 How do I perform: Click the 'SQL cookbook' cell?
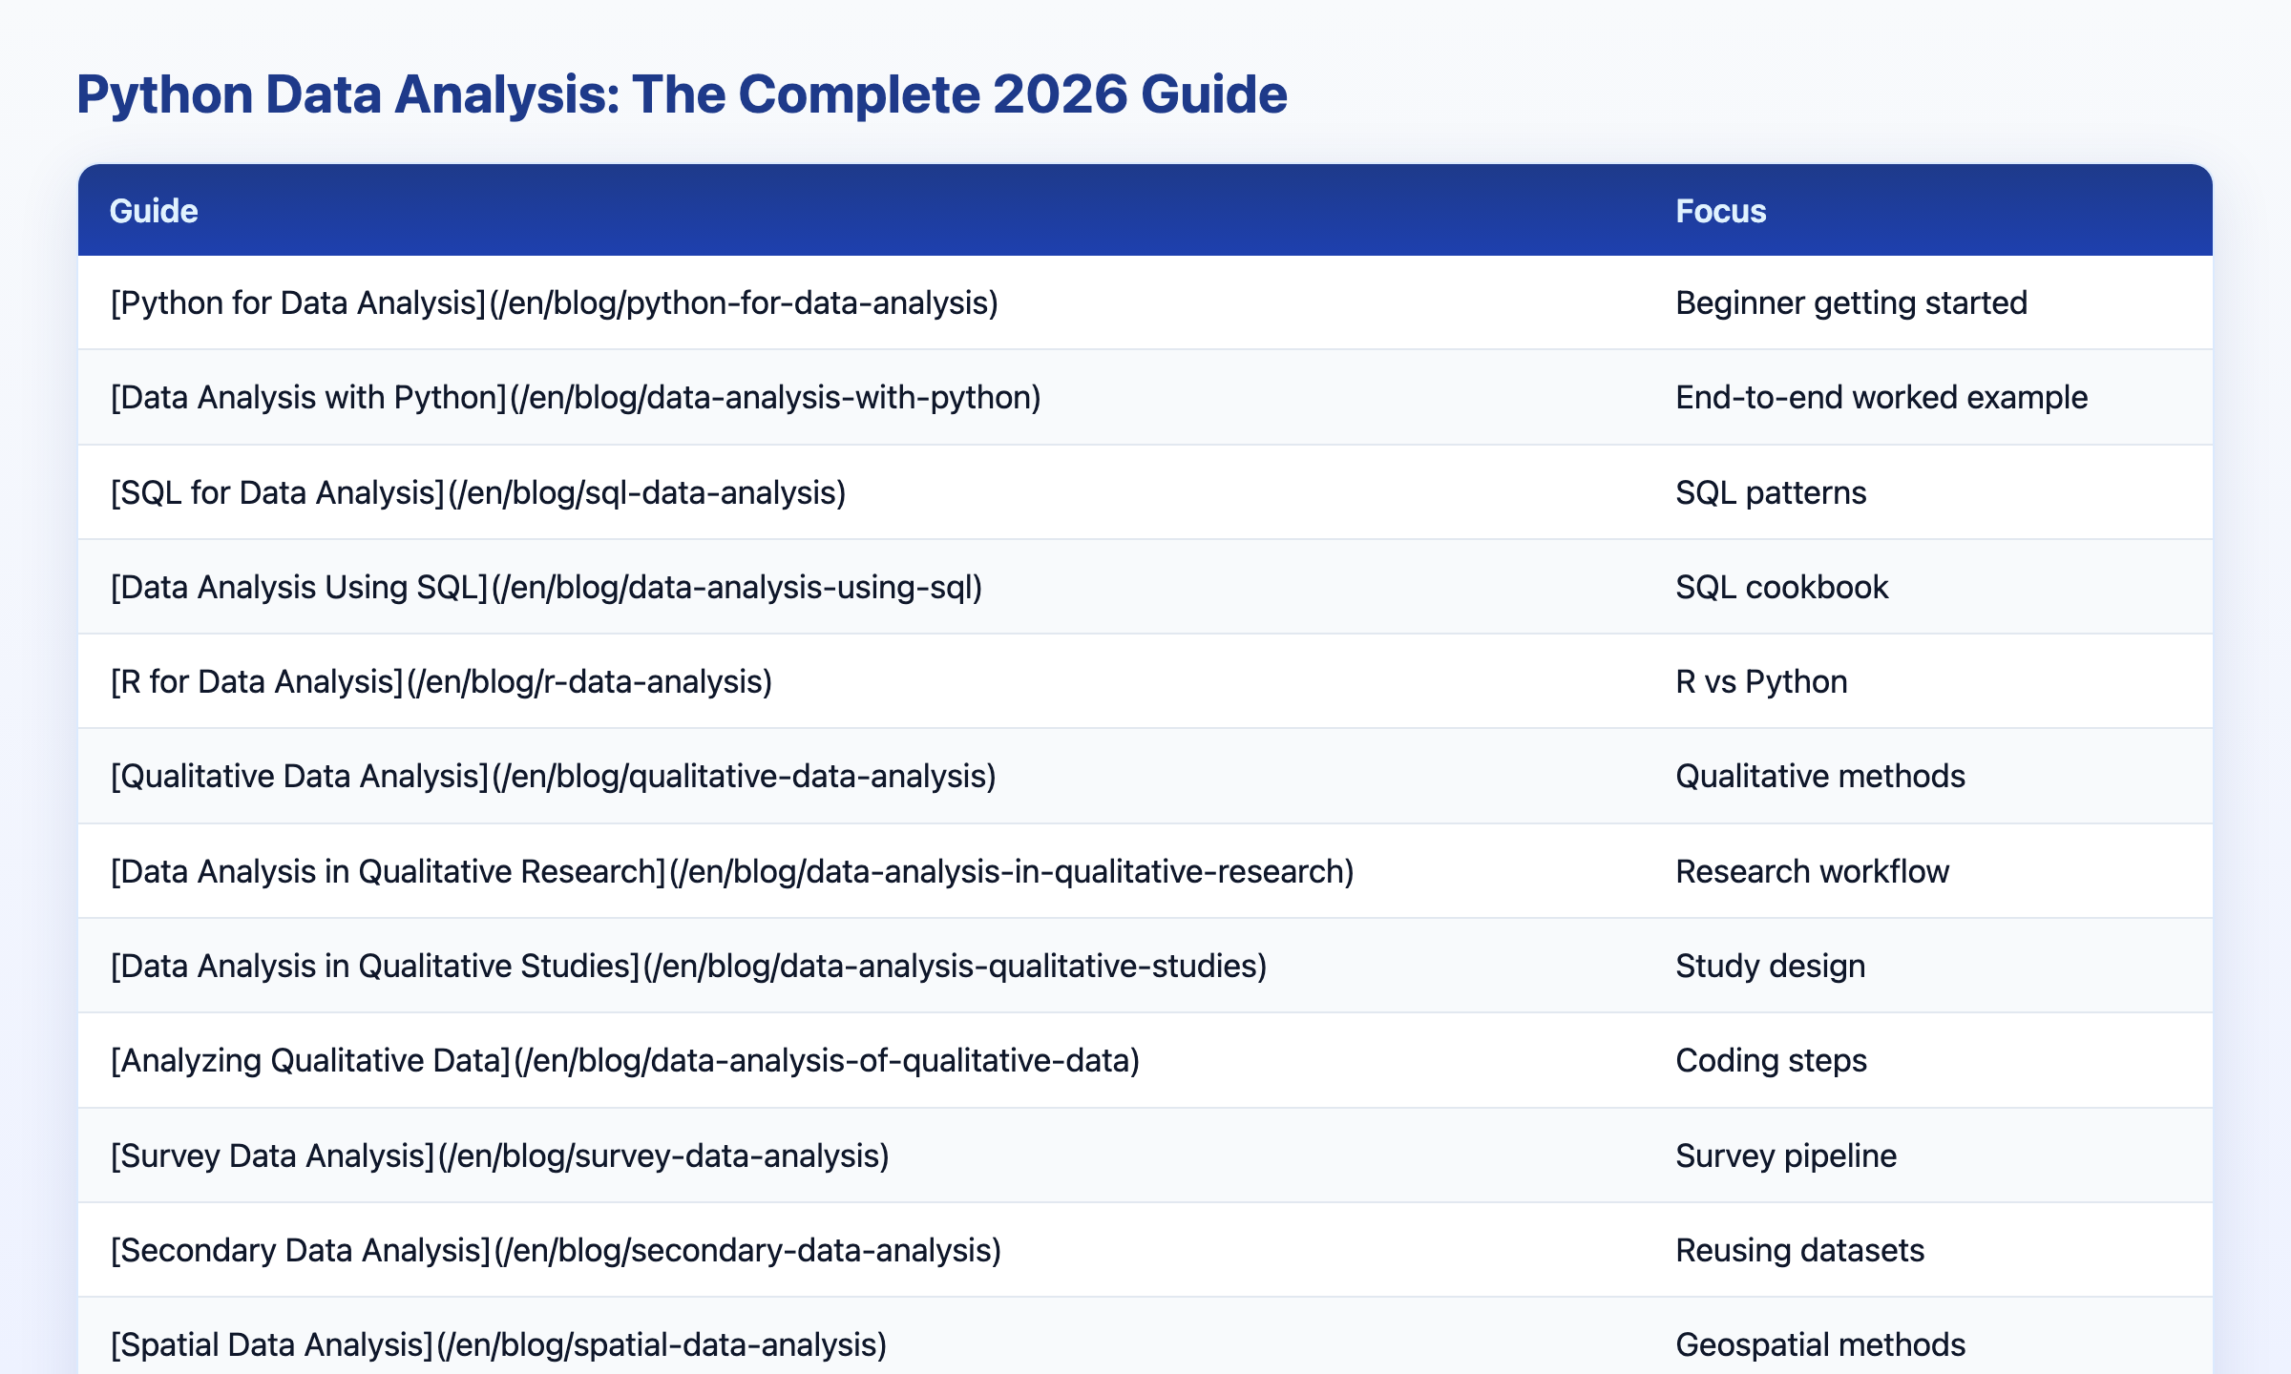point(1781,587)
